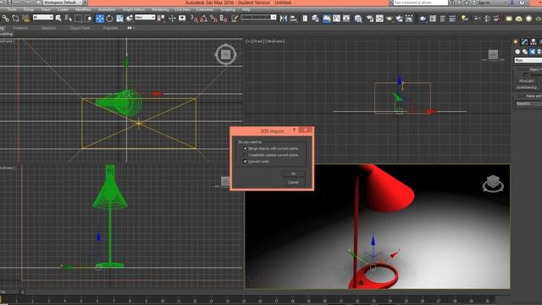Open the light type dropdown in command panel
The image size is (542, 305).
[528, 60]
